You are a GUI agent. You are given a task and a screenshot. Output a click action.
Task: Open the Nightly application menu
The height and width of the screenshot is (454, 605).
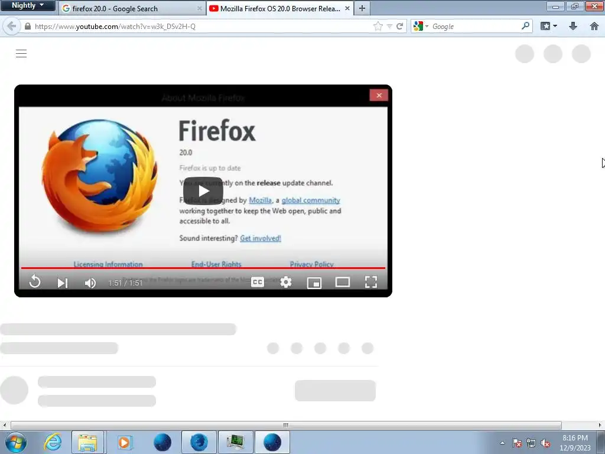(x=28, y=5)
